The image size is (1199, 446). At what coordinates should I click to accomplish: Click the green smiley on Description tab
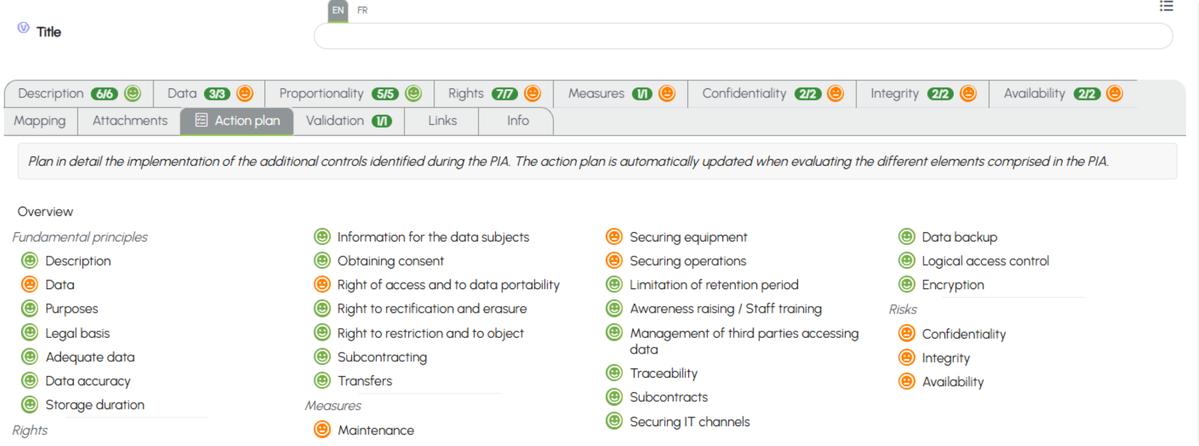tap(133, 93)
